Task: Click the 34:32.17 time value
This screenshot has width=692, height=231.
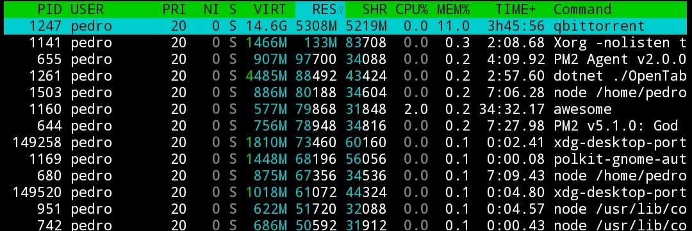Action: tap(511, 109)
